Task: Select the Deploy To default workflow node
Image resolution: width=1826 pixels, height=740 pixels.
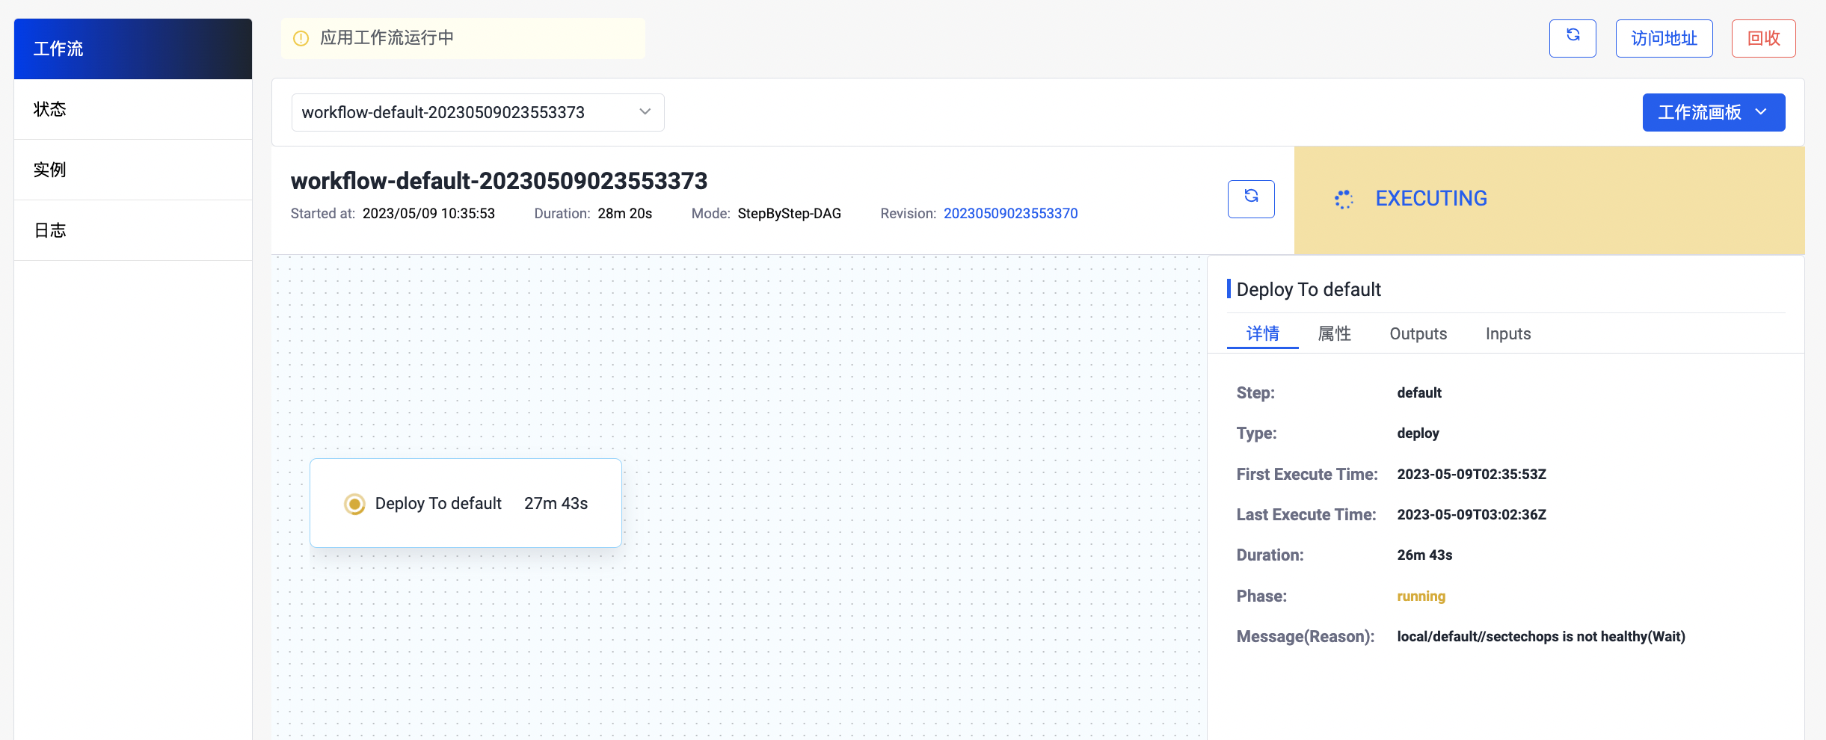Action: [x=466, y=503]
